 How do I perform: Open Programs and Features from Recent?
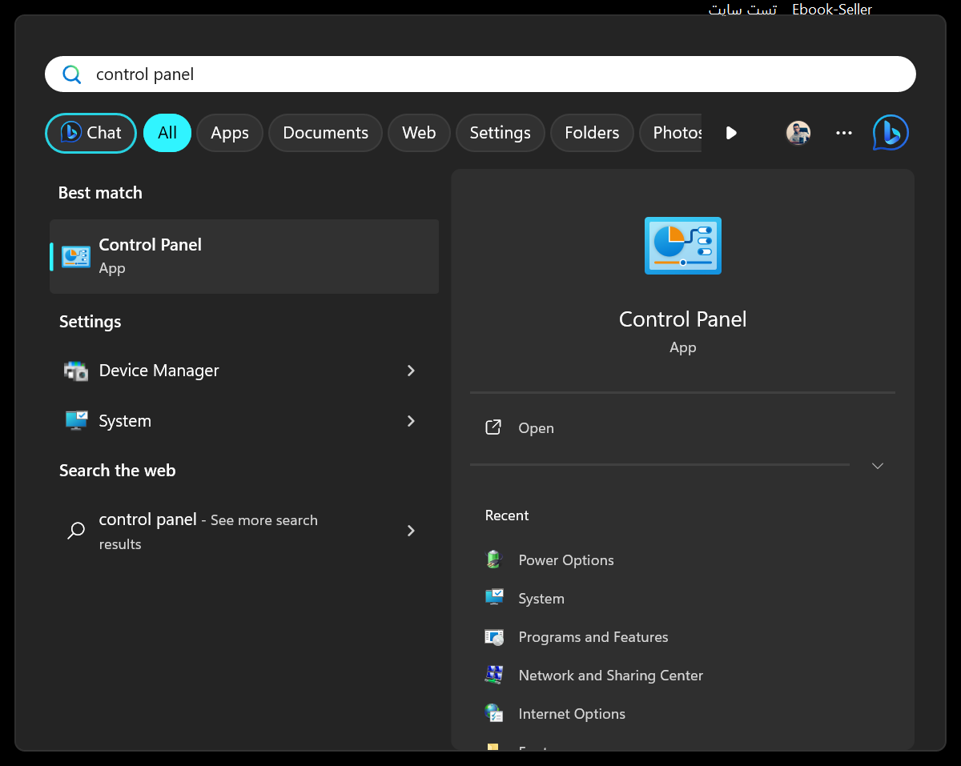(x=593, y=637)
